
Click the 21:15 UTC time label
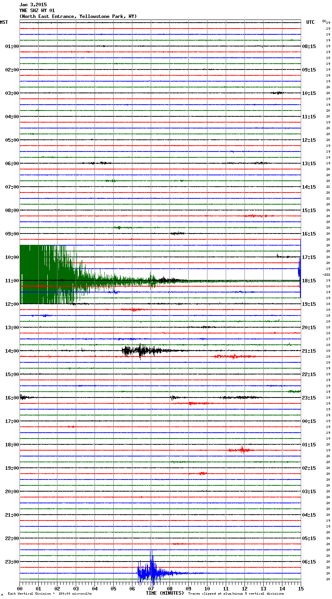click(309, 351)
